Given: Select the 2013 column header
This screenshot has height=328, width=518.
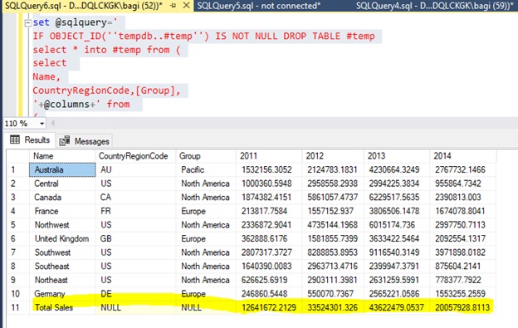Looking at the screenshot, I should (397, 156).
